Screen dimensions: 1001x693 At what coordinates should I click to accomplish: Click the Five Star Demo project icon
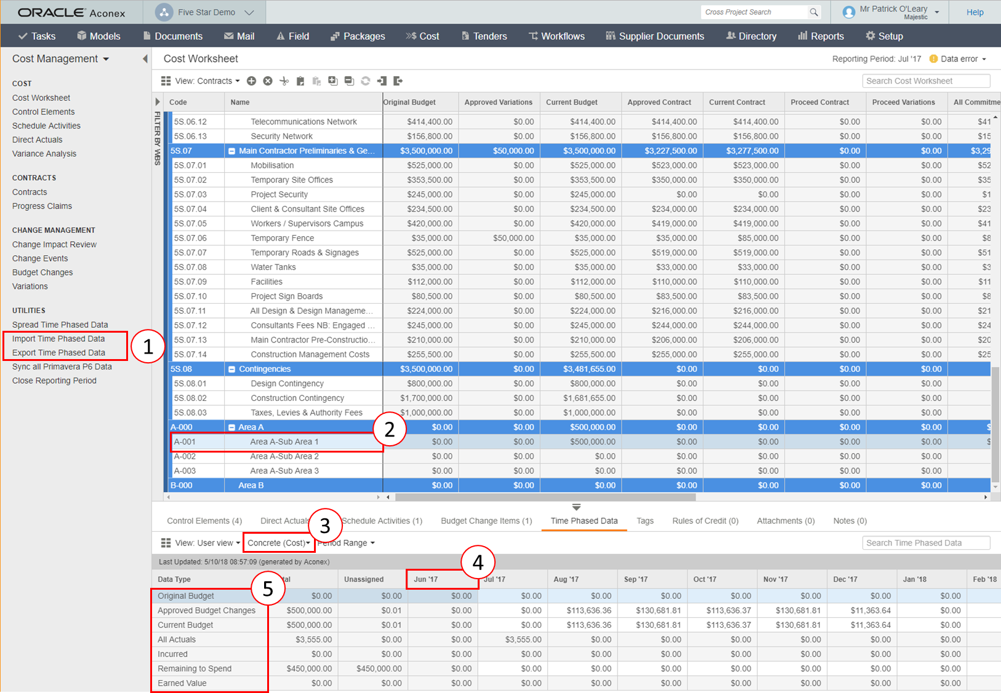[164, 12]
